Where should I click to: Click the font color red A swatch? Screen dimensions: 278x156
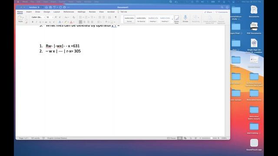coord(71,22)
